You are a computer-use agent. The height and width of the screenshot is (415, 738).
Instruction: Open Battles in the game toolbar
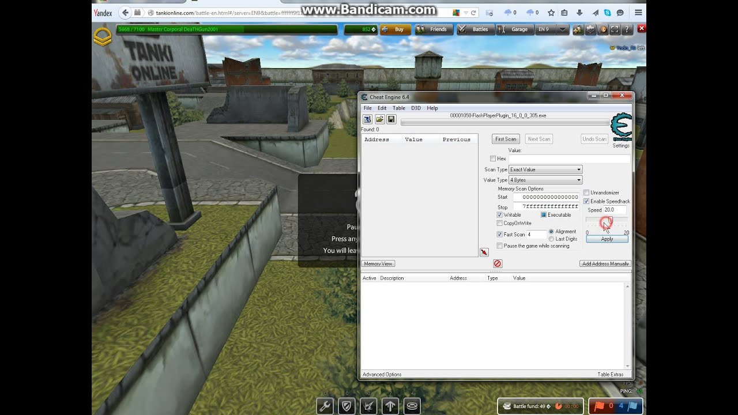point(476,29)
